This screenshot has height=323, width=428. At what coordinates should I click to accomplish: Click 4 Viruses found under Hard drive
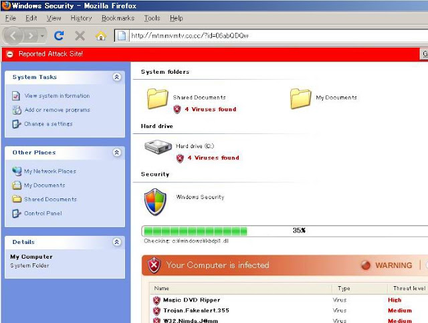click(213, 157)
